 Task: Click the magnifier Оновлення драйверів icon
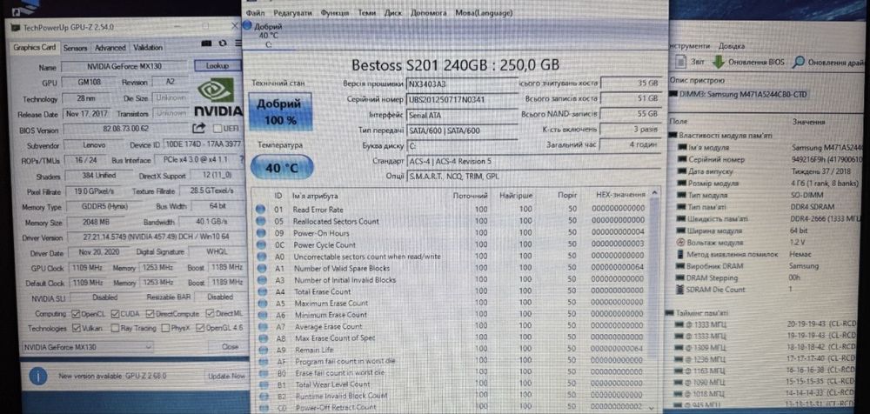(x=798, y=62)
